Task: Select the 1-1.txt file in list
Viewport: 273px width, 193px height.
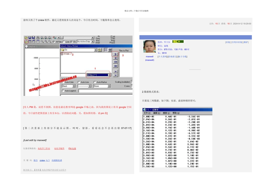Action: [65, 54]
